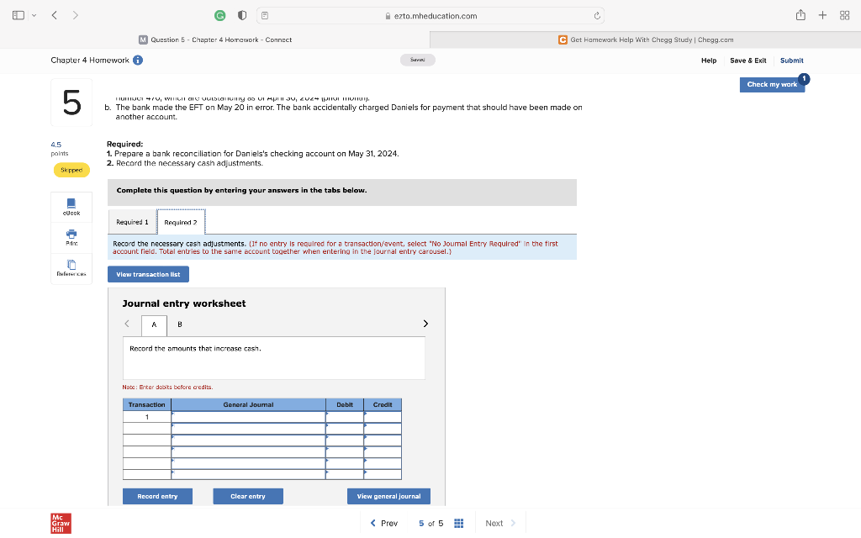The width and height of the screenshot is (861, 538).
Task: Reload the page using the refresh icon
Action: [x=598, y=14]
